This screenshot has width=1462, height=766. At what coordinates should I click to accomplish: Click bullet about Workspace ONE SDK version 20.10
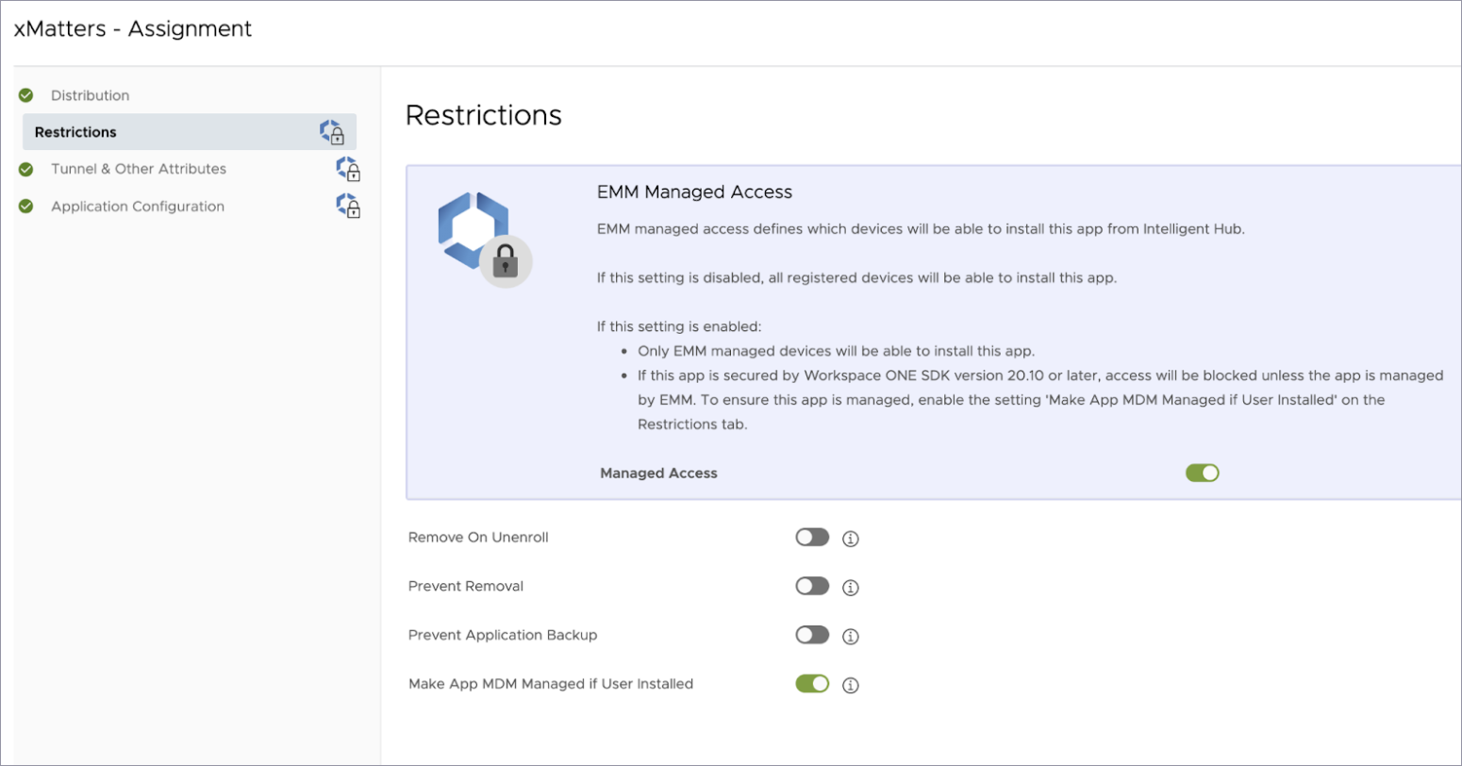pyautogui.click(x=1040, y=400)
